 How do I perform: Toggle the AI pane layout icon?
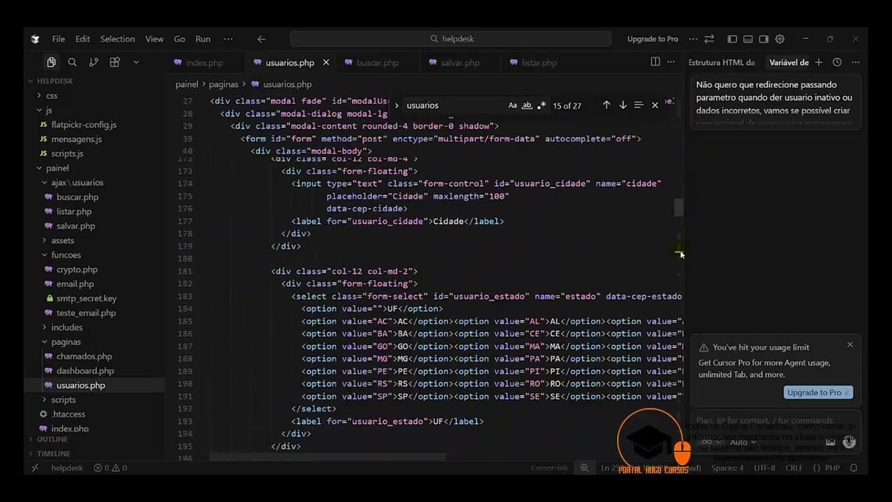pos(764,39)
